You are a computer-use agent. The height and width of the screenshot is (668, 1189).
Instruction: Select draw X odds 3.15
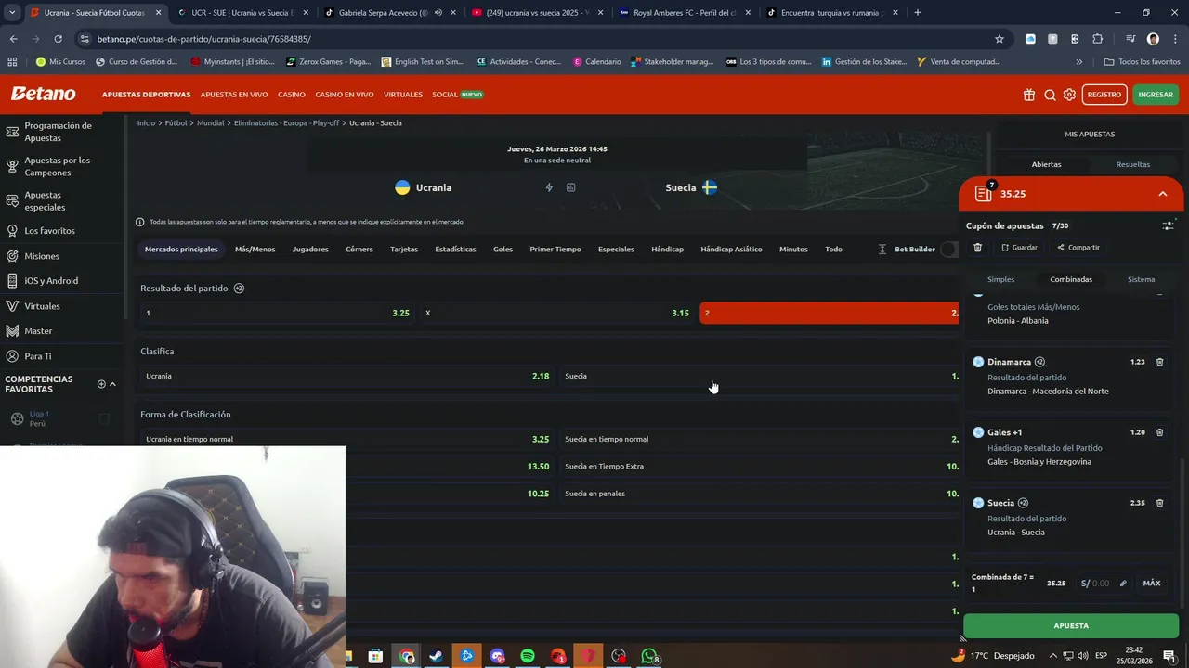(x=557, y=313)
